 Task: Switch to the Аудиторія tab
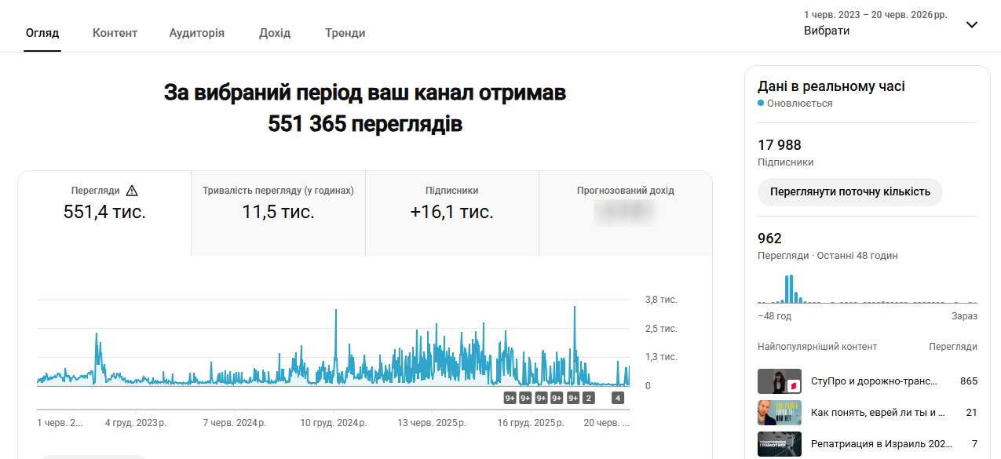point(197,33)
